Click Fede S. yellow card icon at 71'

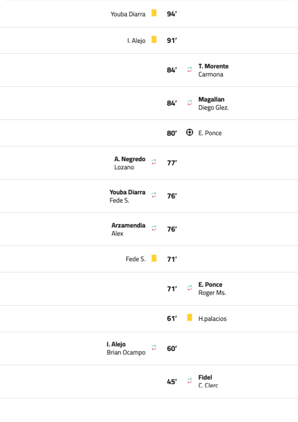pyautogui.click(x=154, y=258)
